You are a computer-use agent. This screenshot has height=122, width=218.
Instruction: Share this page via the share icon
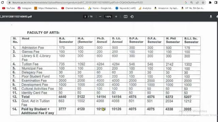pyautogui.click(x=197, y=2)
